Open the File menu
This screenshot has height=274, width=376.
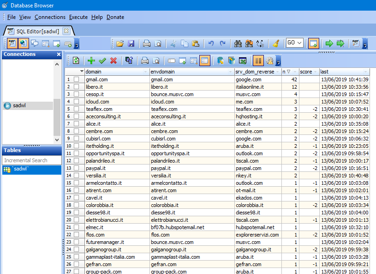(11, 17)
